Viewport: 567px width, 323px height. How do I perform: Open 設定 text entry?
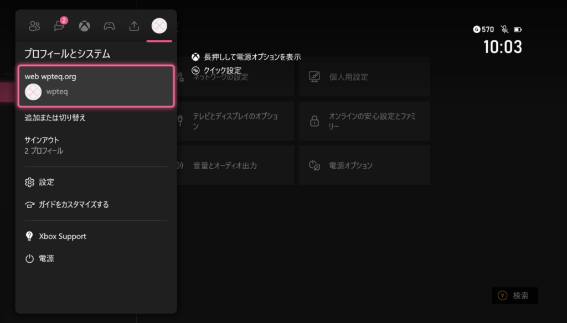(x=47, y=182)
